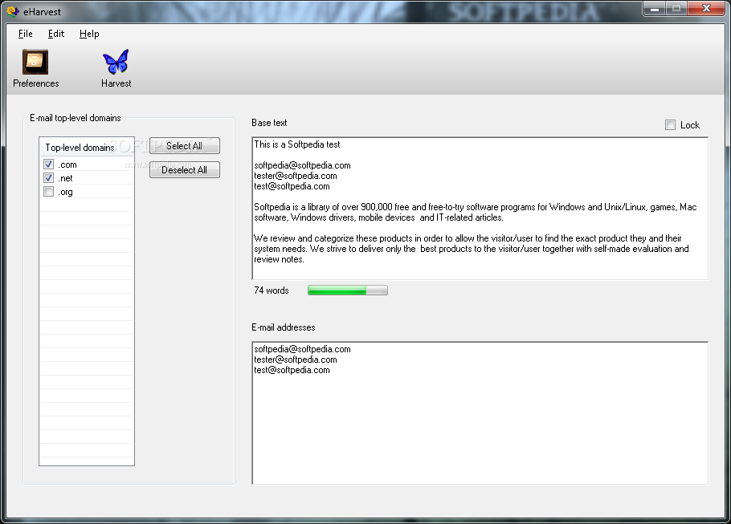This screenshot has height=524, width=731.
Task: Minimize the eHarvest window
Action: point(655,9)
